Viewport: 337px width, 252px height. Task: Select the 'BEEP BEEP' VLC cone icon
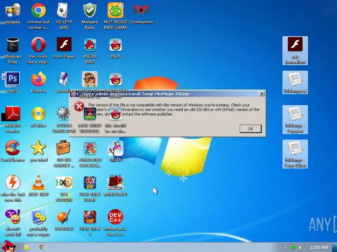(x=39, y=186)
